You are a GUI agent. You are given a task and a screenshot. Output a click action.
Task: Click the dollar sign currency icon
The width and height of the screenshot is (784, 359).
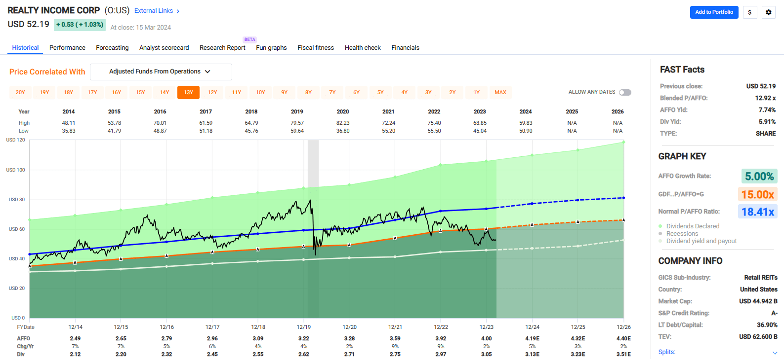click(x=750, y=12)
